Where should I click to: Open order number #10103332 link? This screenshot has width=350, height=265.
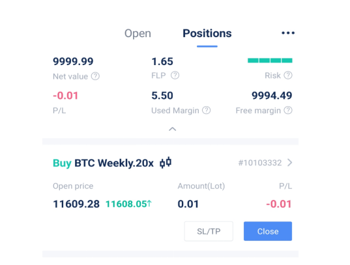(x=260, y=163)
